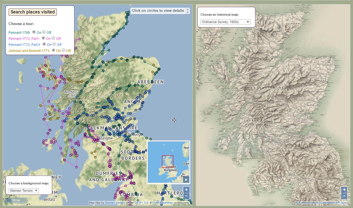
Task: Zoom out on the left tour map
Action: 186,196
